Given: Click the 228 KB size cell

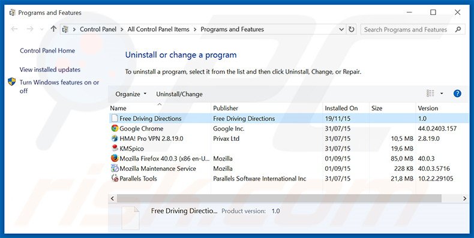Looking at the screenshot, I should [x=404, y=168].
